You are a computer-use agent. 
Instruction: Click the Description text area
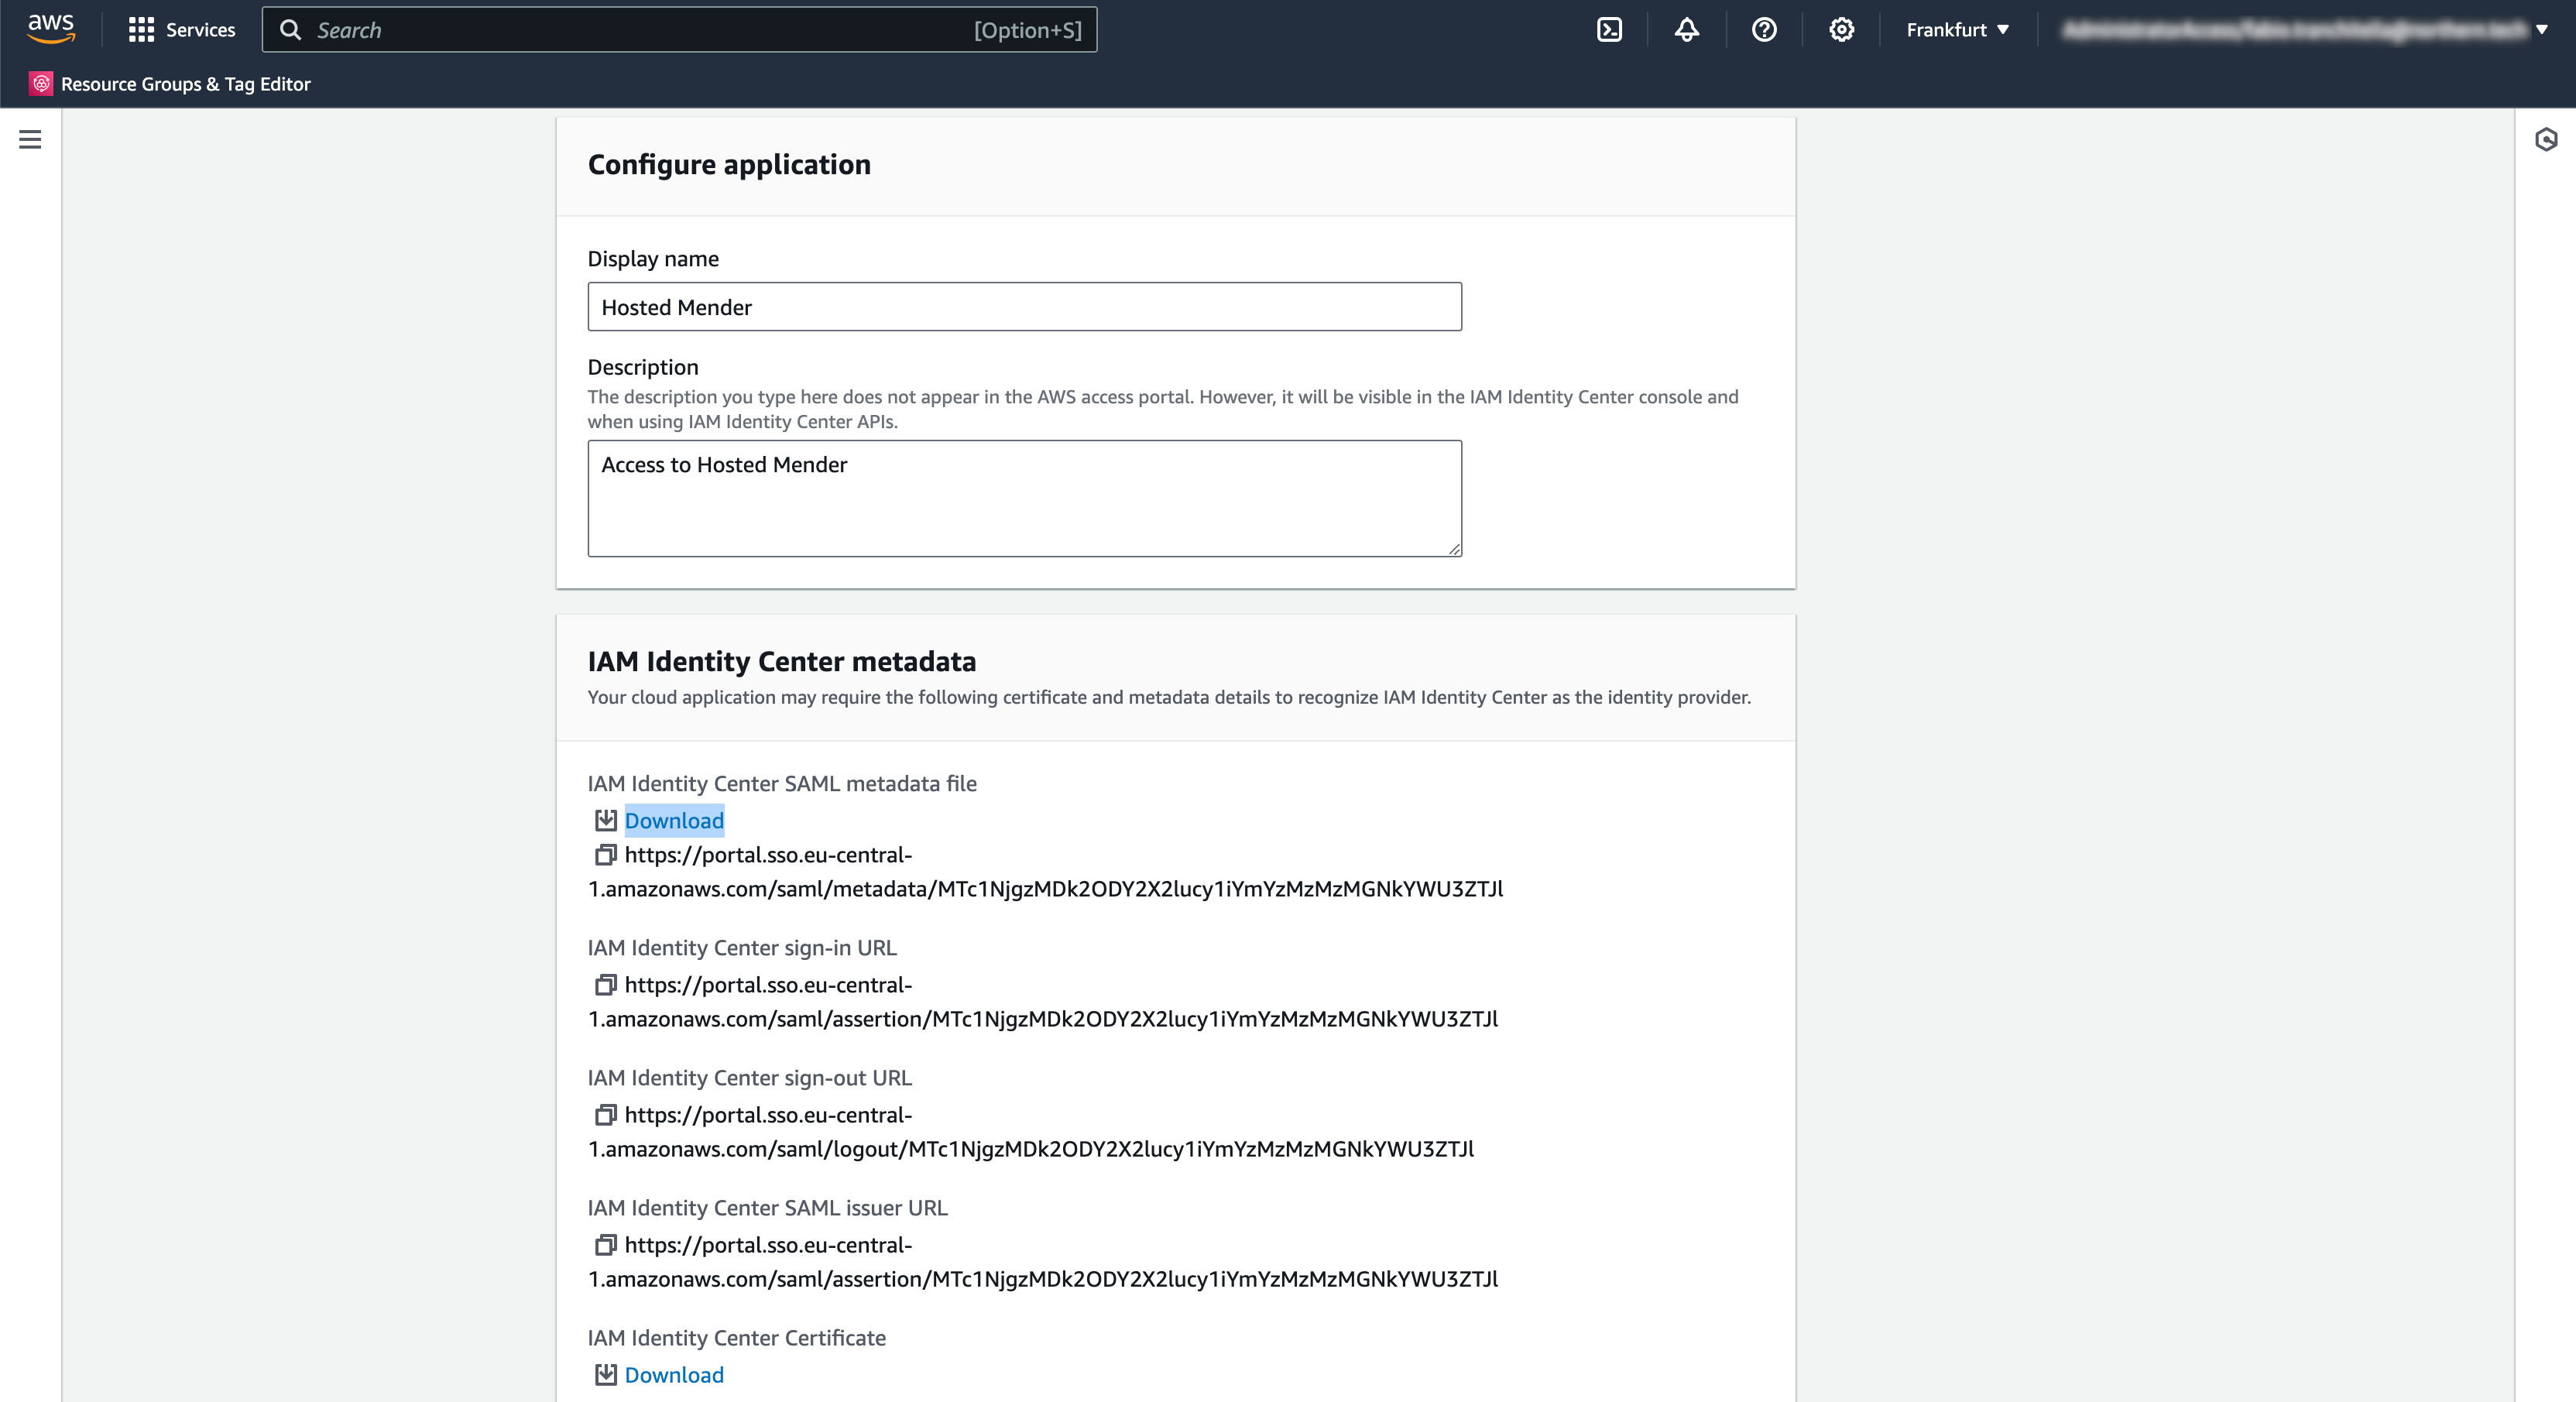click(1024, 498)
